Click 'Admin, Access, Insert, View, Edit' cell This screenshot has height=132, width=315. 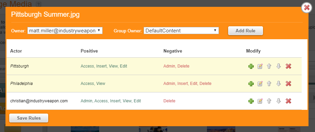click(x=111, y=101)
